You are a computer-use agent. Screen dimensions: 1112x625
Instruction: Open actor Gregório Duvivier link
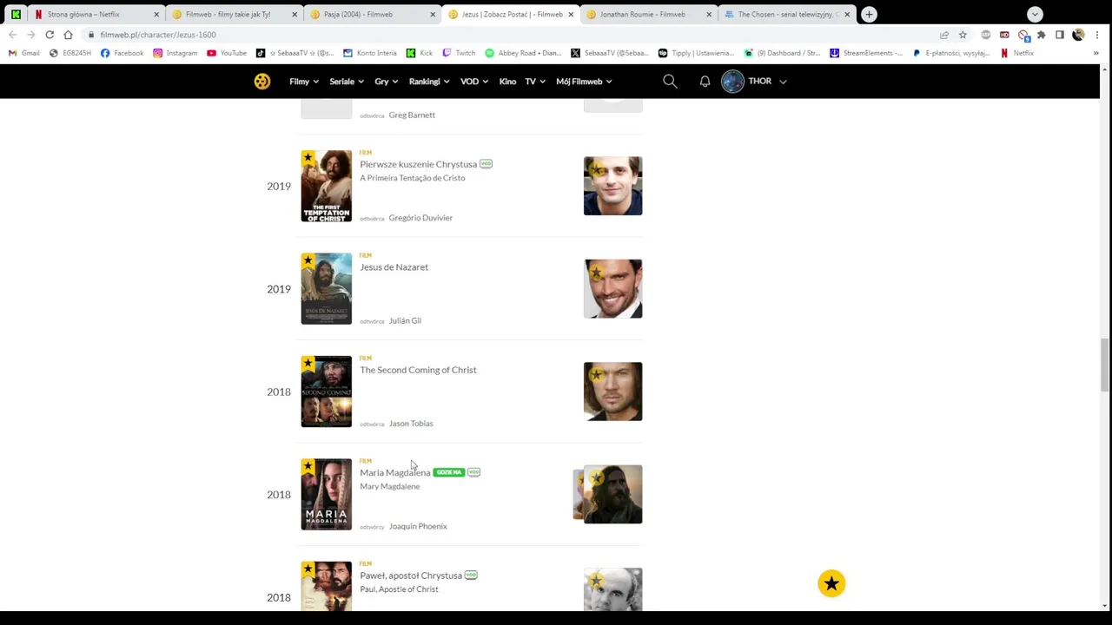click(420, 218)
